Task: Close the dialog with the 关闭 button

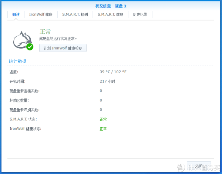Action: [x=199, y=165]
